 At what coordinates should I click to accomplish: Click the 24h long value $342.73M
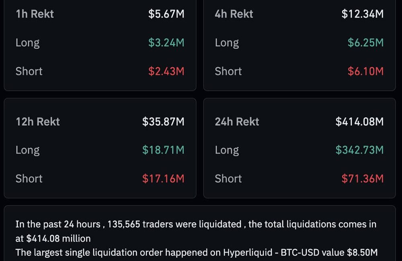point(359,150)
